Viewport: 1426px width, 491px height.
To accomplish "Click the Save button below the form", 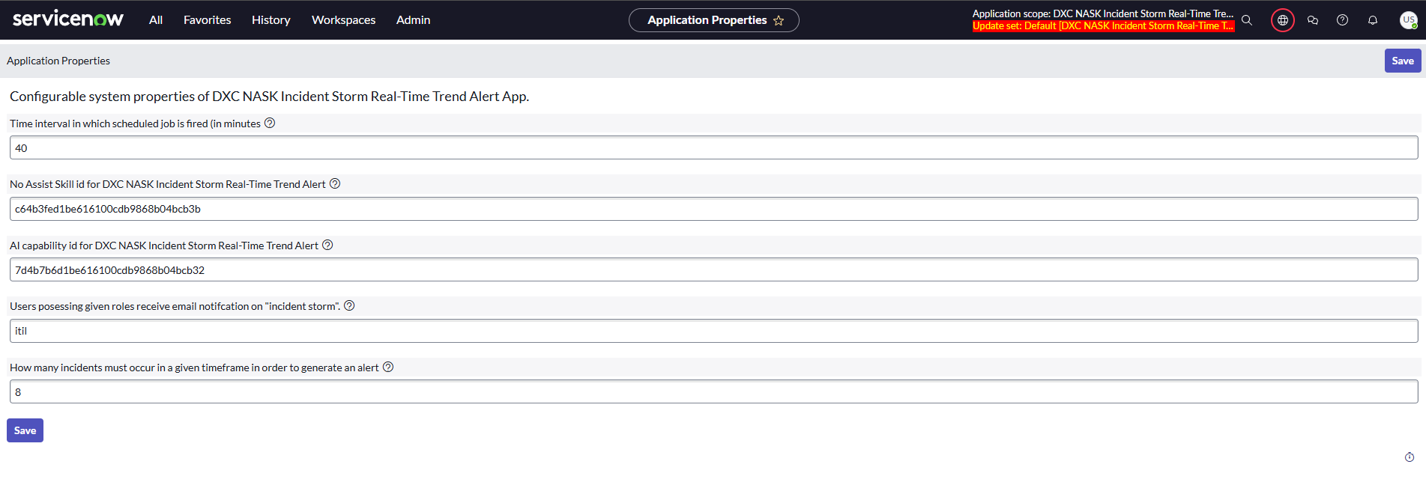I will pyautogui.click(x=25, y=430).
